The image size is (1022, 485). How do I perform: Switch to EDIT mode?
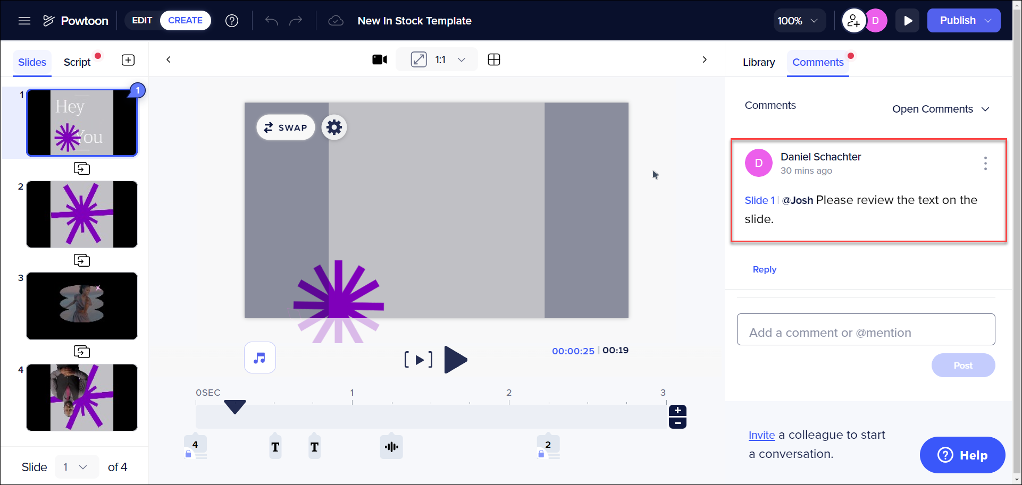[142, 21]
